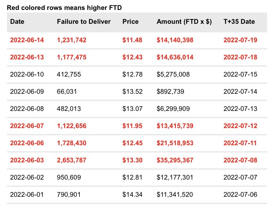Click the 1,177,475 failure to deliver value
This screenshot has height=205, width=274.
tap(71, 57)
